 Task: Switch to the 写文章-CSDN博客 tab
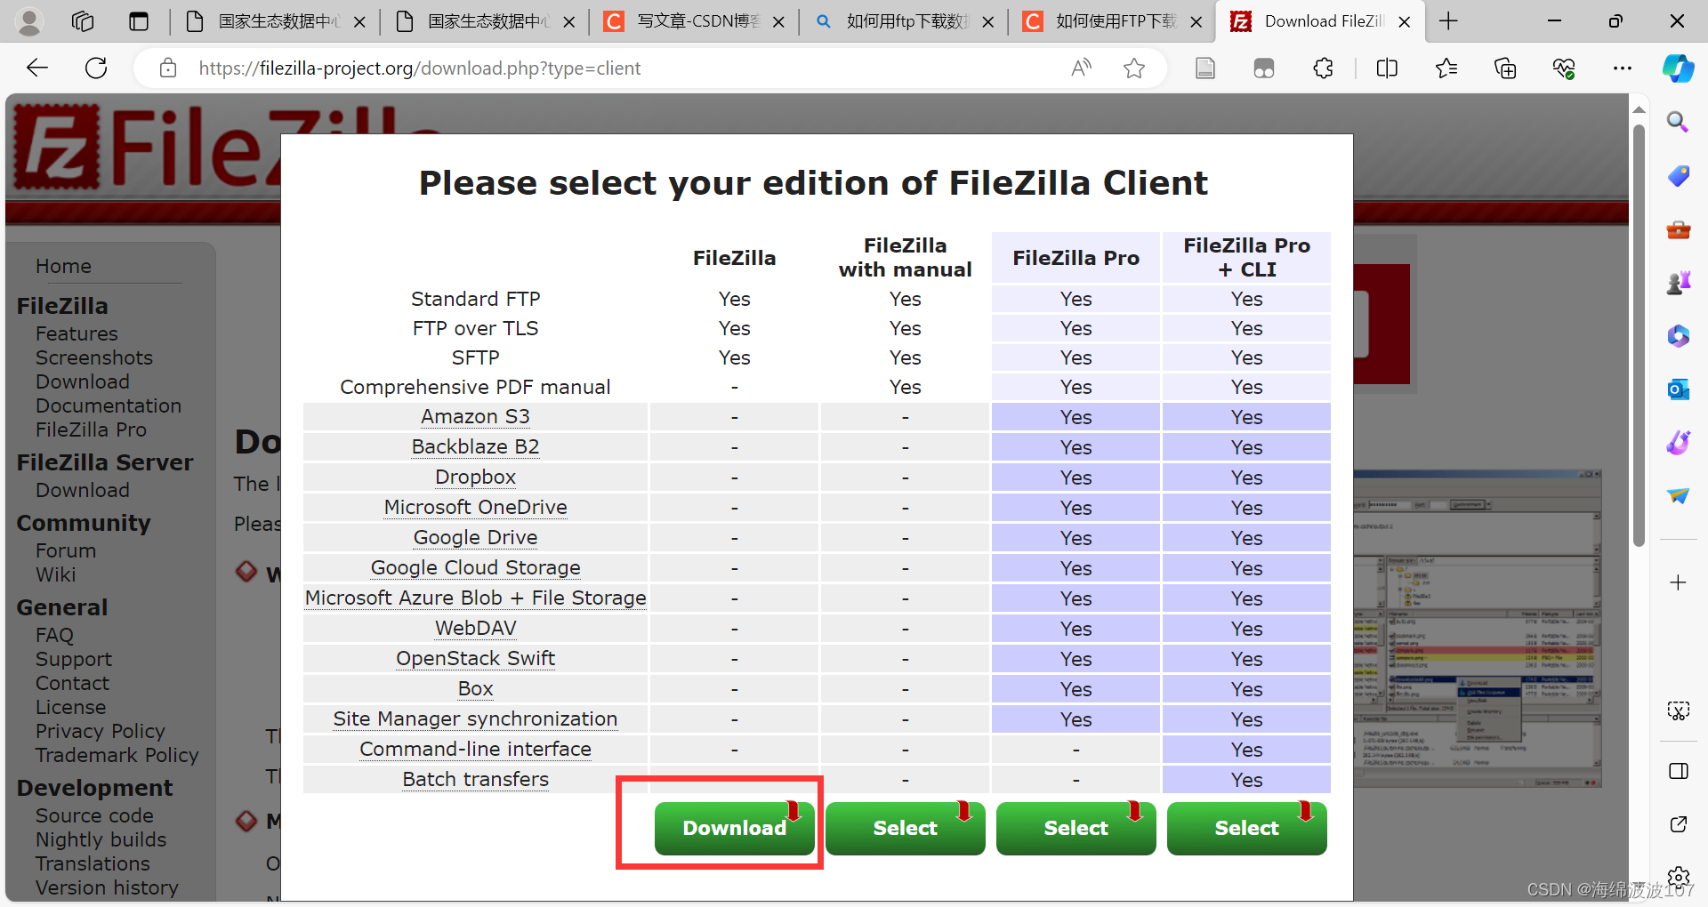click(694, 21)
